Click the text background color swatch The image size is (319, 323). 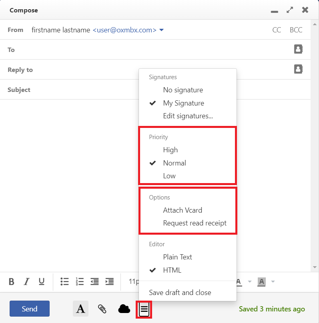(x=262, y=281)
